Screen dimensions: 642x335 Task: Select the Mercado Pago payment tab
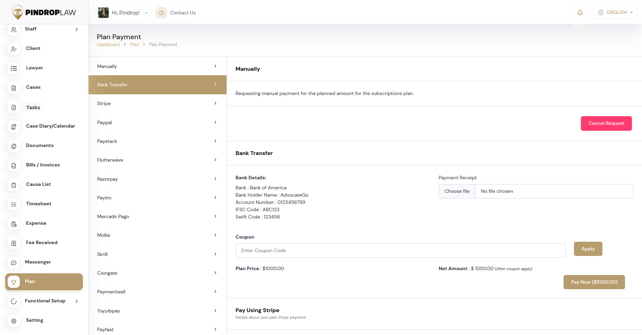pos(158,216)
